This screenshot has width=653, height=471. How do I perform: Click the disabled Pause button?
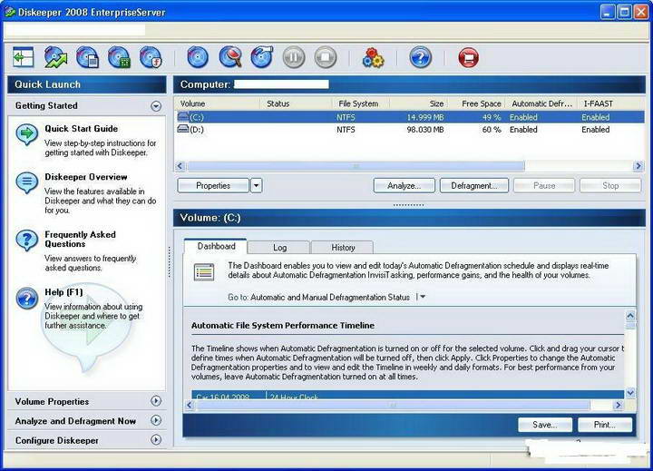point(544,185)
